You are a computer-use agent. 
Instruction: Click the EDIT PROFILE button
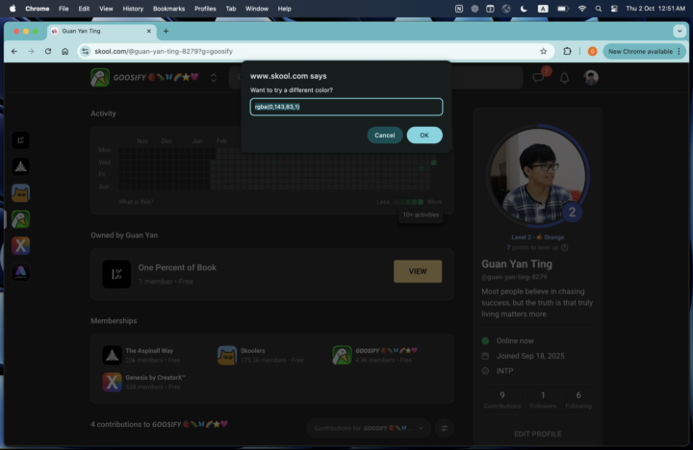[x=537, y=434]
